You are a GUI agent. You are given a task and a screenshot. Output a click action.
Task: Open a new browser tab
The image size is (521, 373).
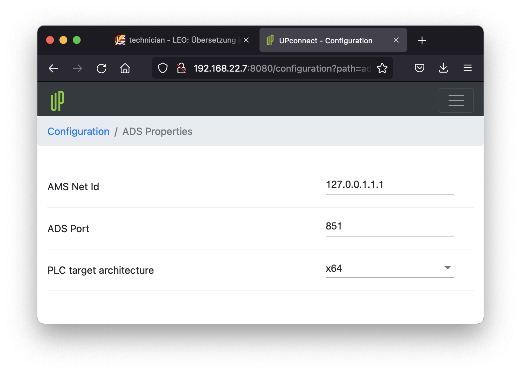(x=422, y=40)
